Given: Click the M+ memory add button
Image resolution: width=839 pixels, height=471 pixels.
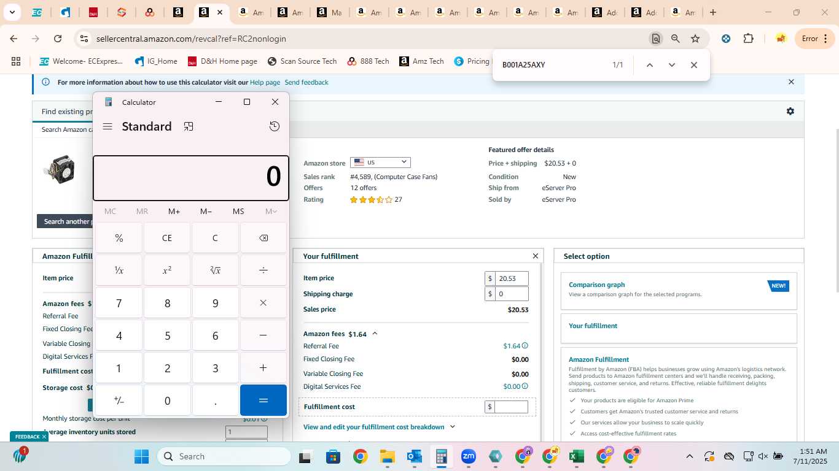Looking at the screenshot, I should coord(174,211).
